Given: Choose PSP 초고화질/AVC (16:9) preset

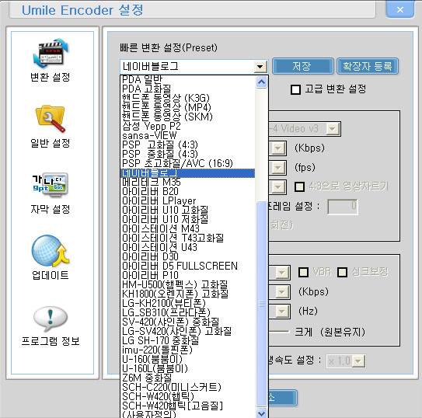Looking at the screenshot, I should (x=188, y=163).
